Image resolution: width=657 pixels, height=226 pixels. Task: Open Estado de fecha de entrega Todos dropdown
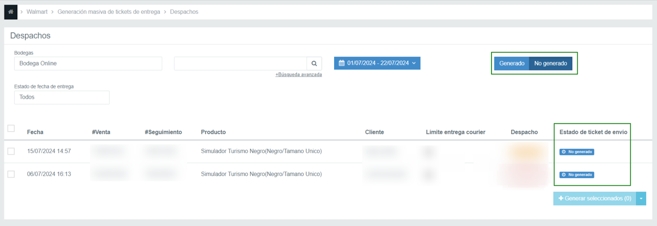[62, 97]
